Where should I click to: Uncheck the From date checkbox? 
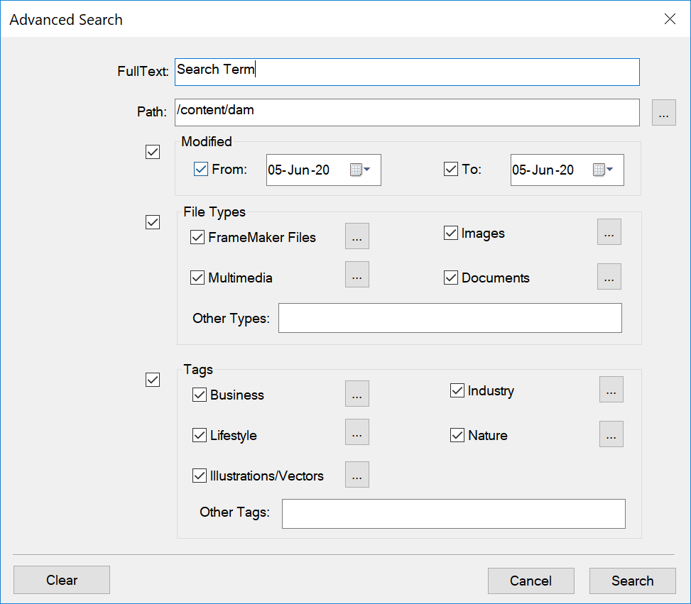[201, 169]
